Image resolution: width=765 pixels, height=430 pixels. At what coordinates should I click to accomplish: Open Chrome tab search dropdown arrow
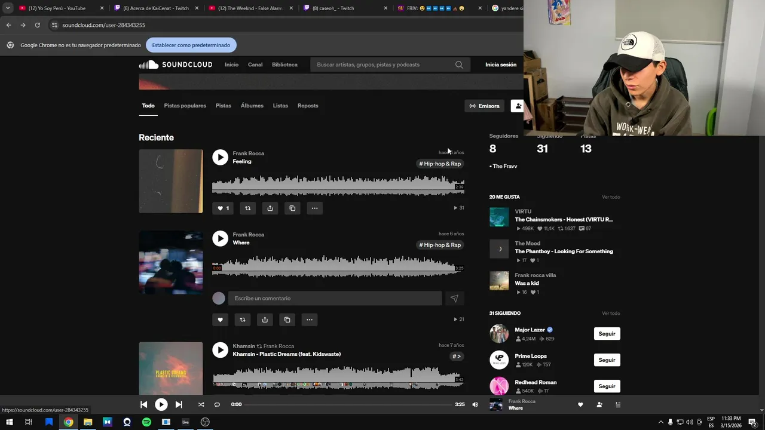(x=8, y=8)
